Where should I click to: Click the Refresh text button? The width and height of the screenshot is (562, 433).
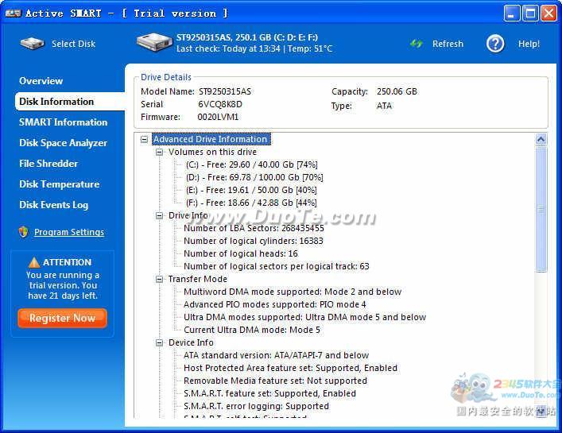448,44
